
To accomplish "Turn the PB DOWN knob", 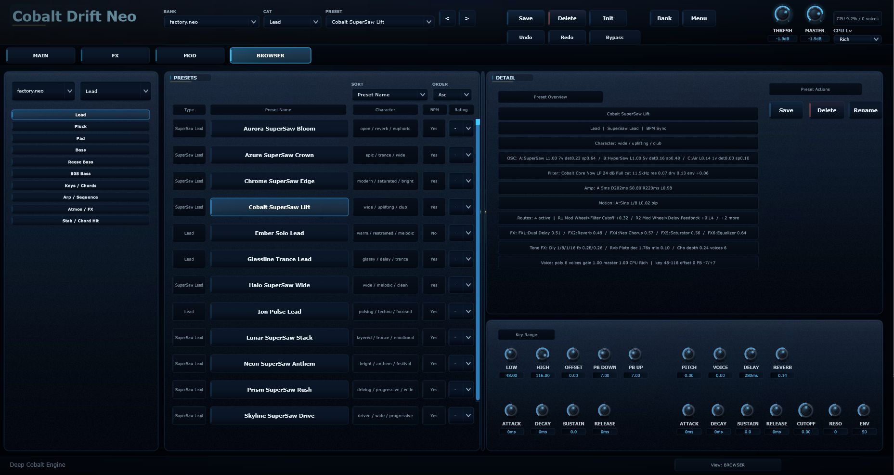I will coord(604,354).
